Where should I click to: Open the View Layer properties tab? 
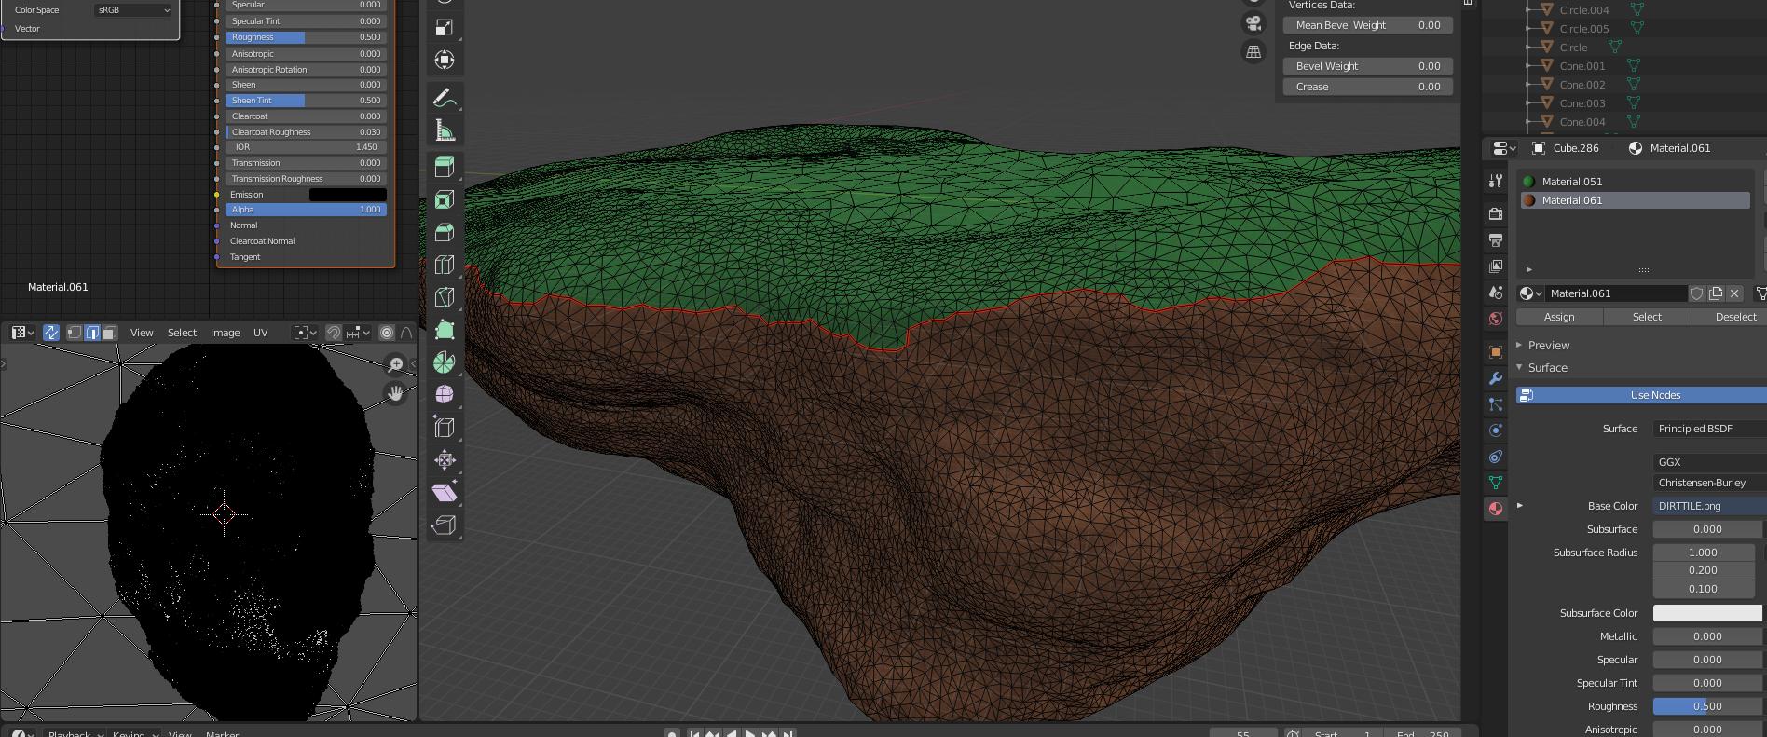[x=1496, y=266]
